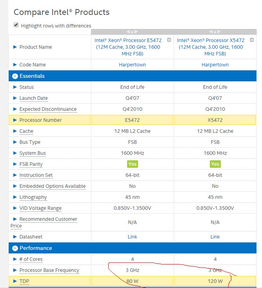Expand the VID Voltage Range row label
This screenshot has height=288, width=262.
[x=40, y=208]
